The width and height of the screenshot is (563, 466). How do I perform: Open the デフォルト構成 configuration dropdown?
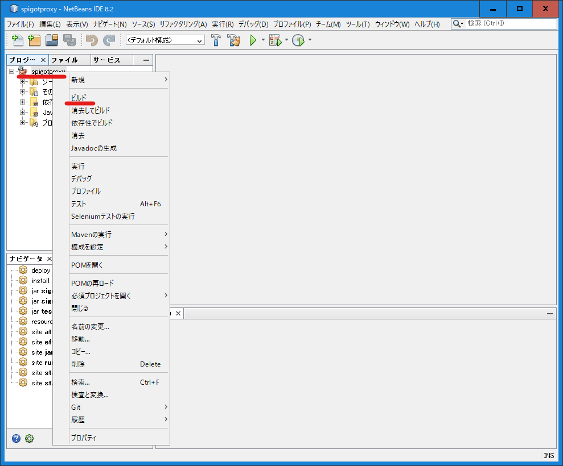165,40
